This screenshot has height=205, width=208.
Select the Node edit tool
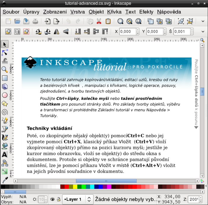(x=5, y=53)
